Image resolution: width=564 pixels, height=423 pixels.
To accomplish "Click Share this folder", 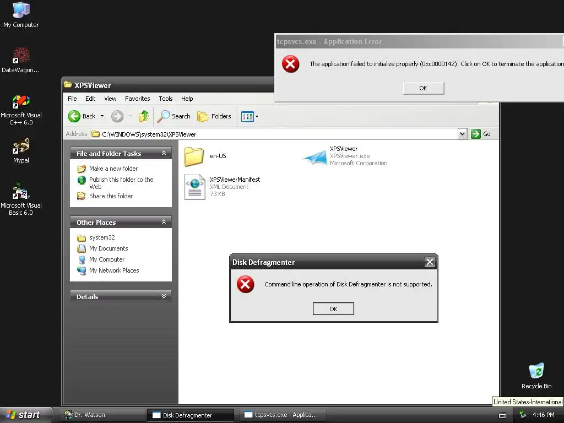I will (x=111, y=196).
